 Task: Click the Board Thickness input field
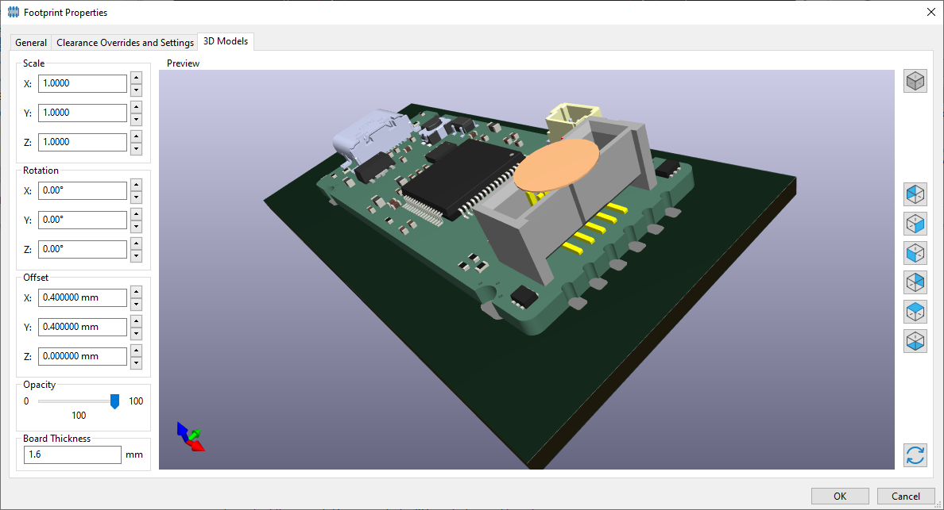(x=72, y=454)
